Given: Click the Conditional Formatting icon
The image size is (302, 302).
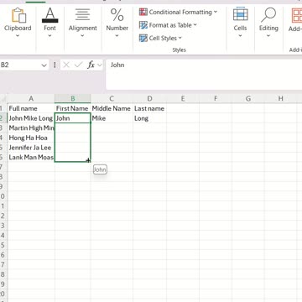Looking at the screenshot, I should tap(143, 12).
